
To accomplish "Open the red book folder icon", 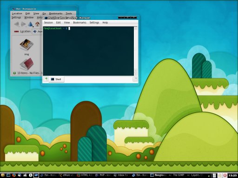I will point(26,64).
